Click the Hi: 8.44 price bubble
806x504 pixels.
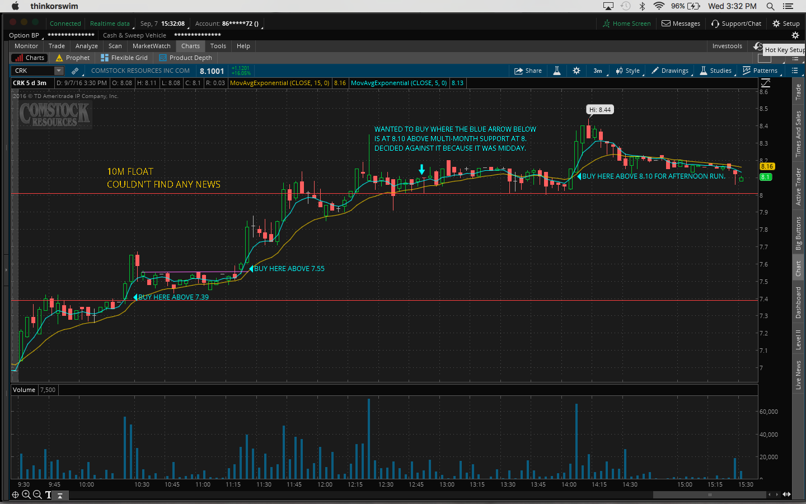pyautogui.click(x=600, y=110)
